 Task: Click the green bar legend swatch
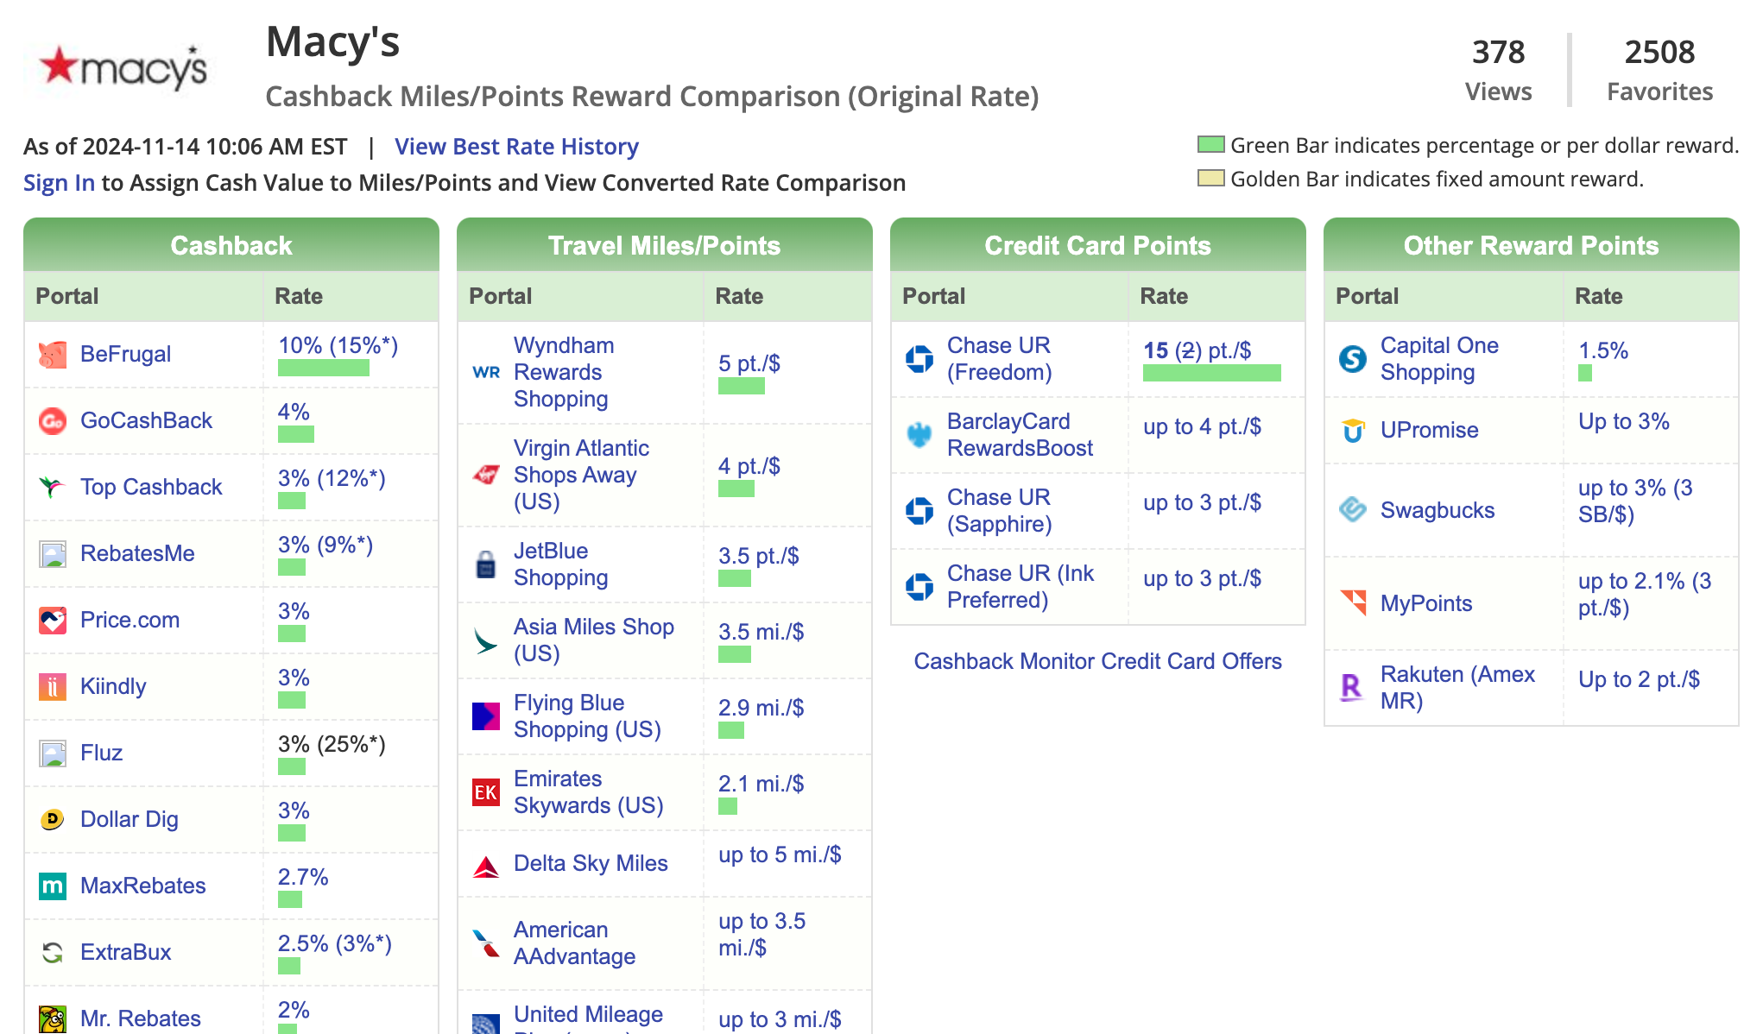pyautogui.click(x=1211, y=144)
